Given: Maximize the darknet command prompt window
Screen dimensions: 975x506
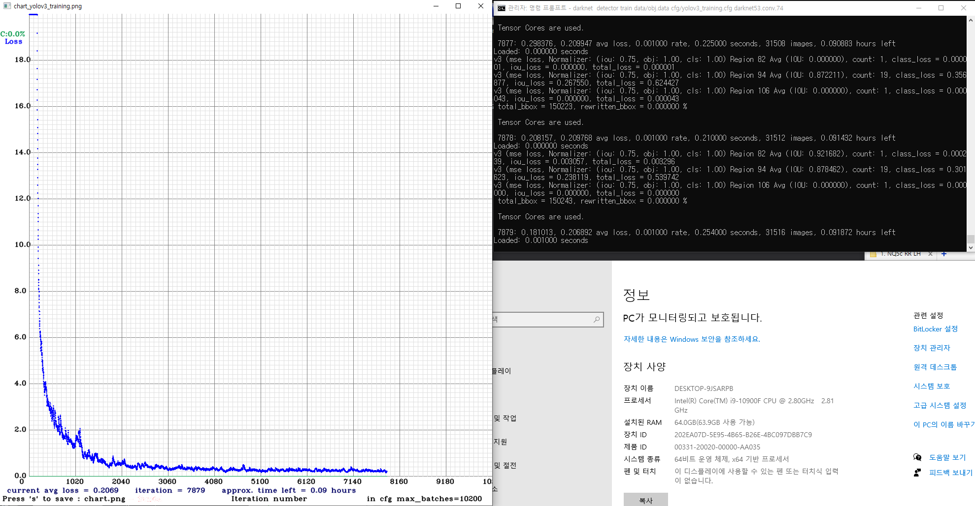Looking at the screenshot, I should coord(941,8).
